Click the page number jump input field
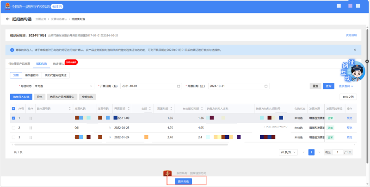The image size is (370, 187). click(338, 152)
